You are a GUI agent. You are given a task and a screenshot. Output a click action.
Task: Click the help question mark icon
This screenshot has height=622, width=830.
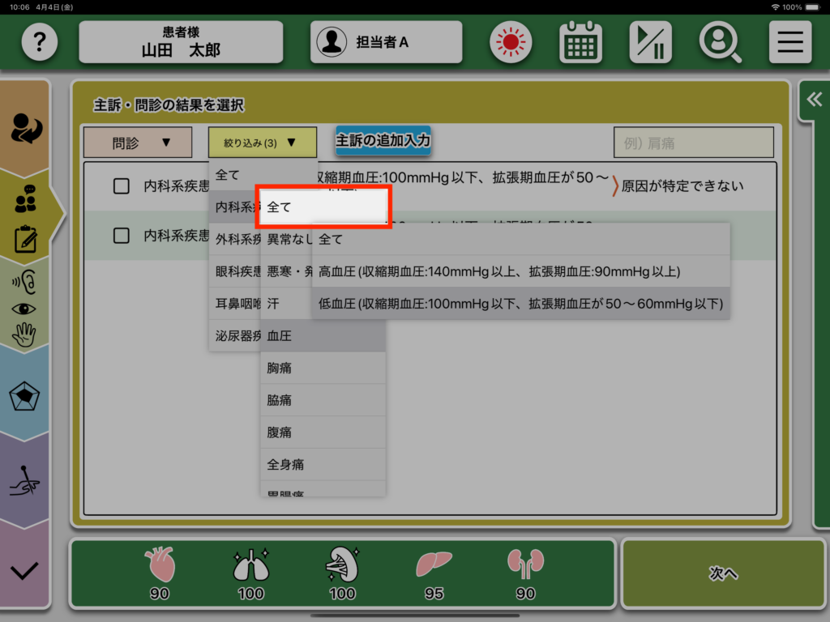39,42
